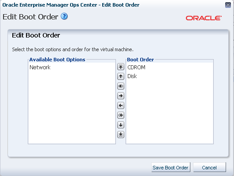Screen dimensions: 234x176
Task: Click the Move Down arrow icon
Action: click(121, 125)
